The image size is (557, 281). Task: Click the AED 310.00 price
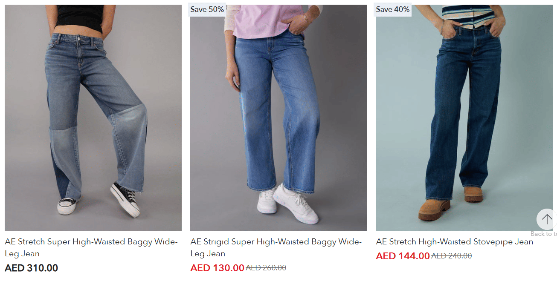[x=32, y=268]
